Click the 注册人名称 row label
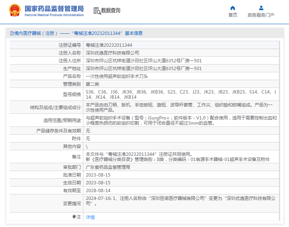This screenshot has width=289, height=227. coord(70,53)
